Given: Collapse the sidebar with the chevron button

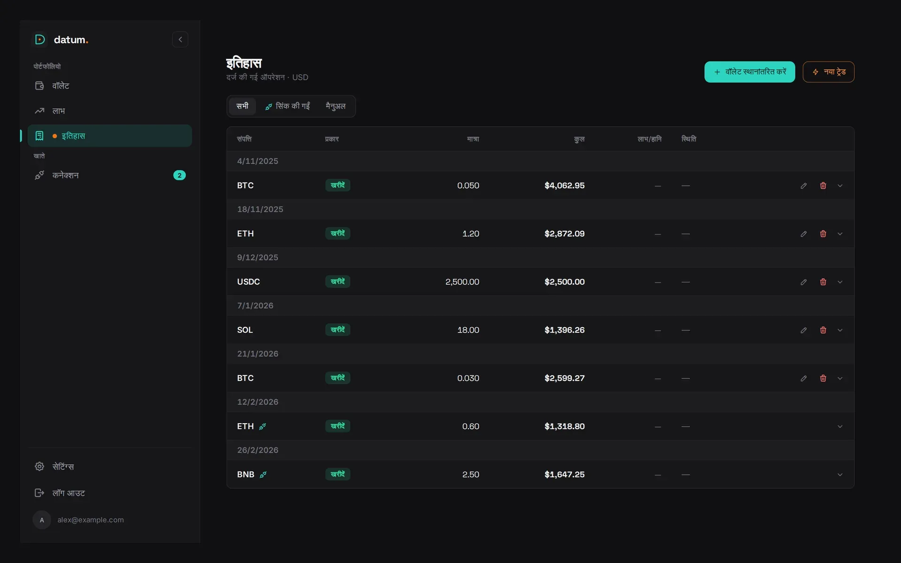Looking at the screenshot, I should 180,39.
